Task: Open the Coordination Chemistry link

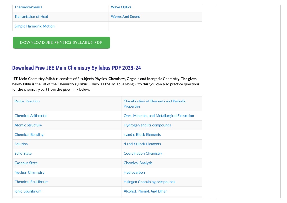Action: pos(143,154)
